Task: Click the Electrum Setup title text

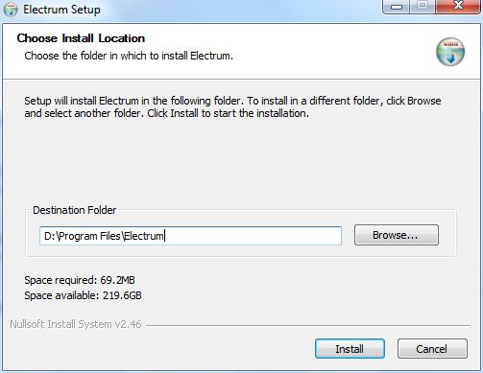Action: click(61, 10)
